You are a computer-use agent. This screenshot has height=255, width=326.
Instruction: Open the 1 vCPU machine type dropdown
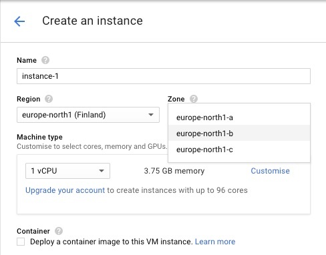pos(67,171)
